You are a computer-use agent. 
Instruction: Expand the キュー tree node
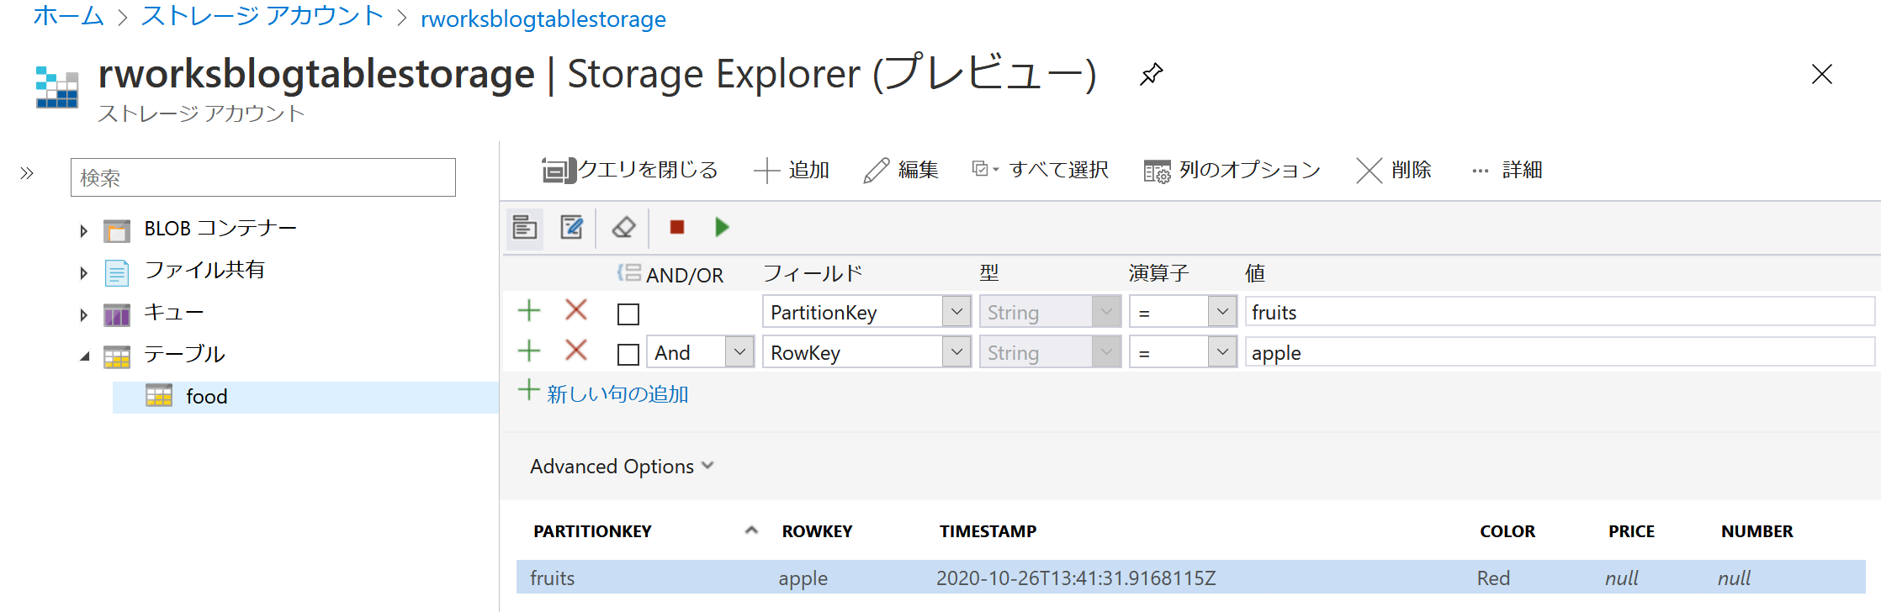tap(83, 315)
